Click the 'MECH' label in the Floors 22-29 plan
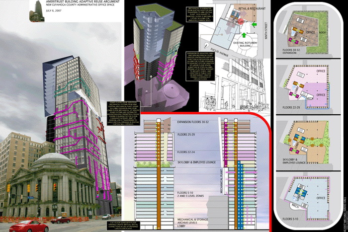 310,98
